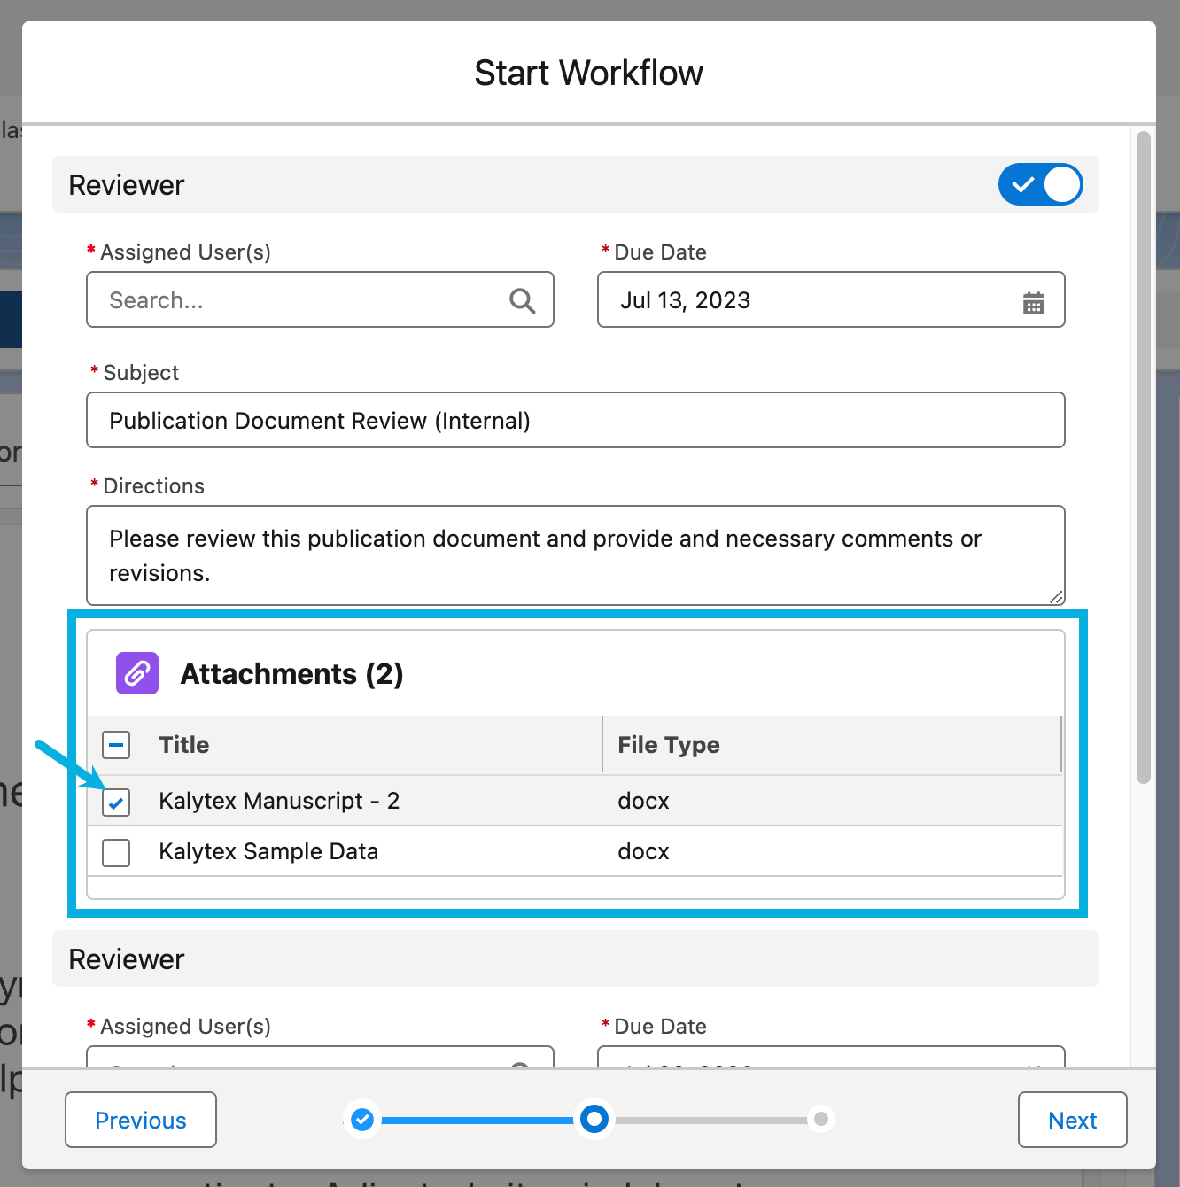Select the Title column header

pyautogui.click(x=184, y=745)
